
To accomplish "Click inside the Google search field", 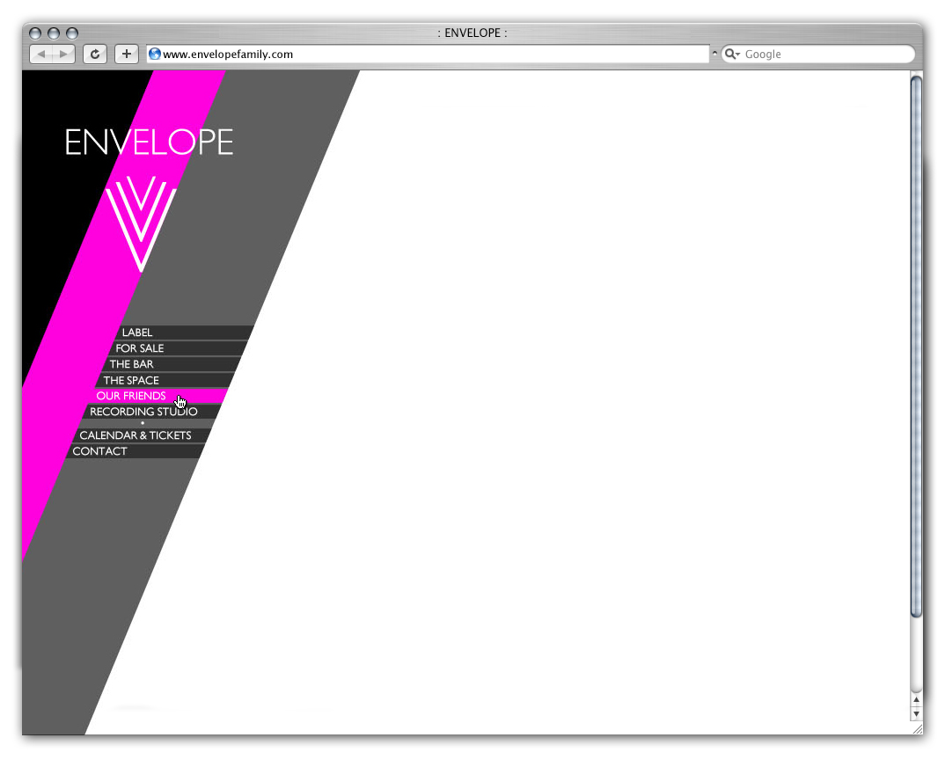I will tap(823, 55).
